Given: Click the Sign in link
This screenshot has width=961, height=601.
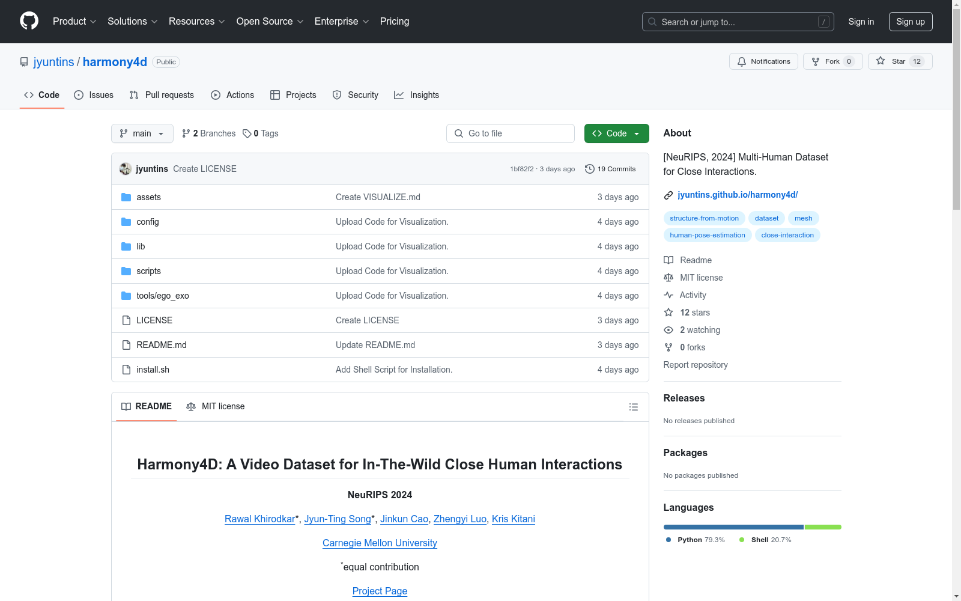Looking at the screenshot, I should [861, 22].
